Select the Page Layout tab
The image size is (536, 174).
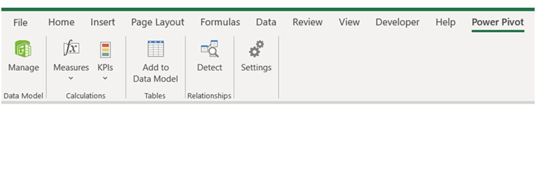click(157, 22)
